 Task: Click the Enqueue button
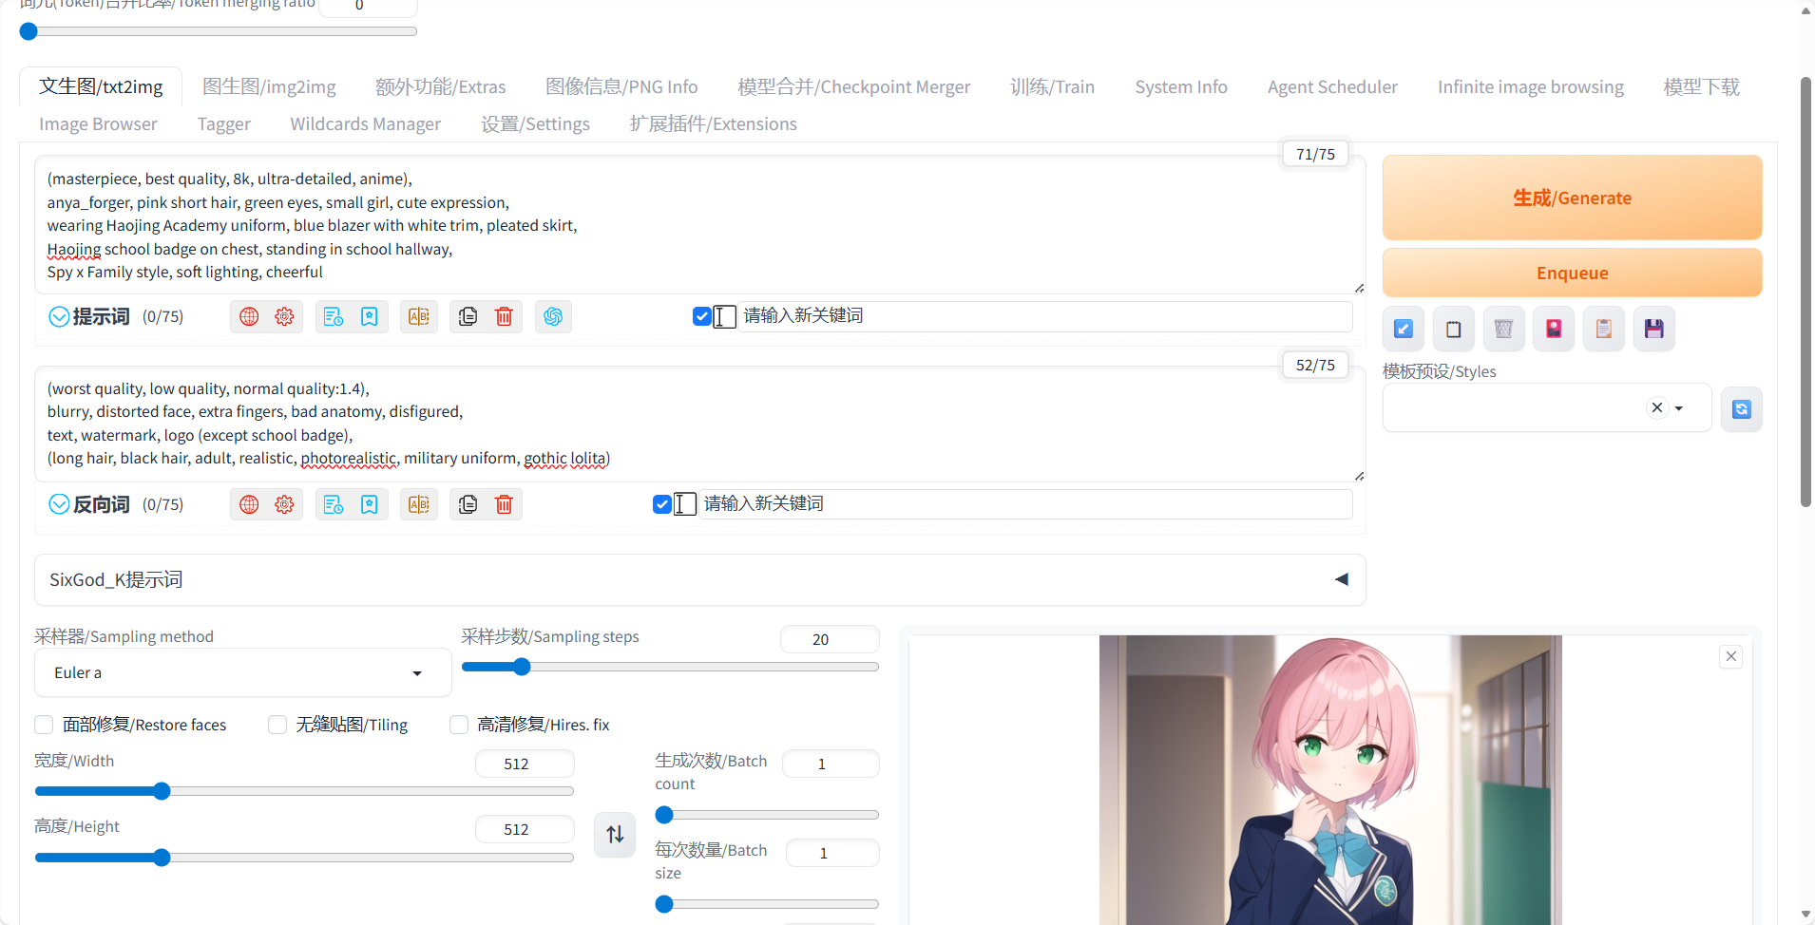1572,273
